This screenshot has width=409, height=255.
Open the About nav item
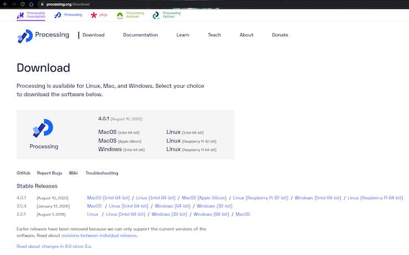click(x=247, y=35)
